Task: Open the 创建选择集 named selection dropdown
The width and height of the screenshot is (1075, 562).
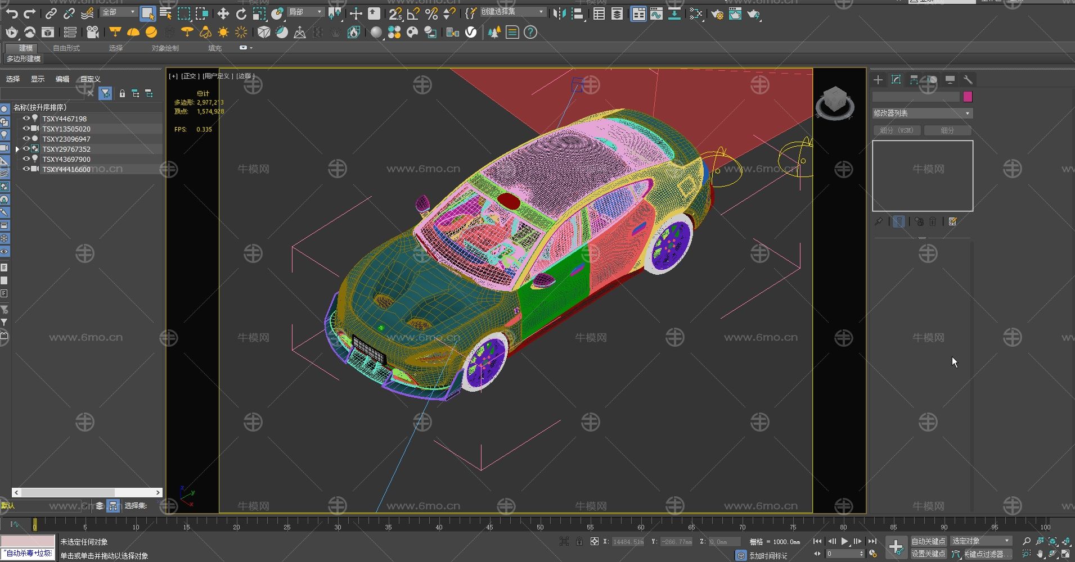Action: coord(512,12)
